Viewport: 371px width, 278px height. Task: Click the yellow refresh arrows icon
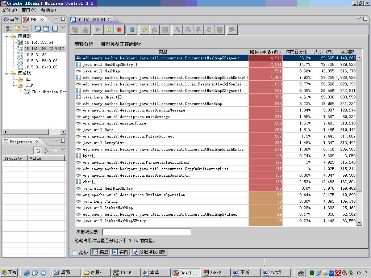click(145, 30)
